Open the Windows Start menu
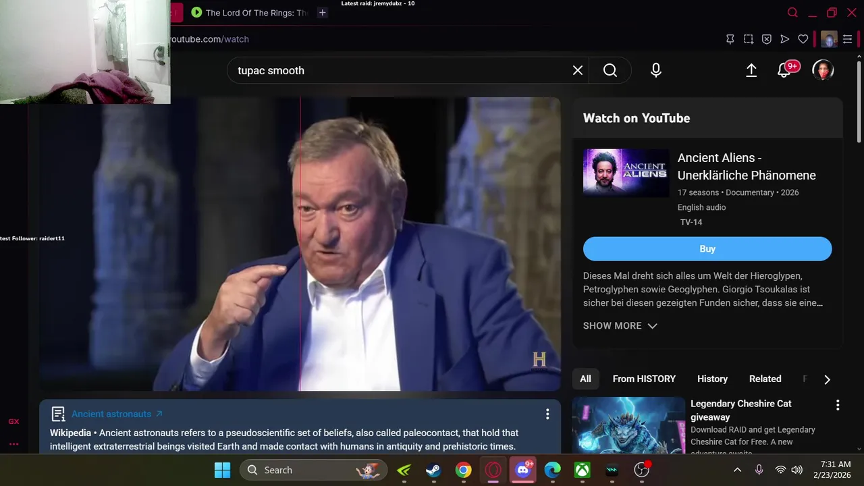This screenshot has height=486, width=864. 222,470
